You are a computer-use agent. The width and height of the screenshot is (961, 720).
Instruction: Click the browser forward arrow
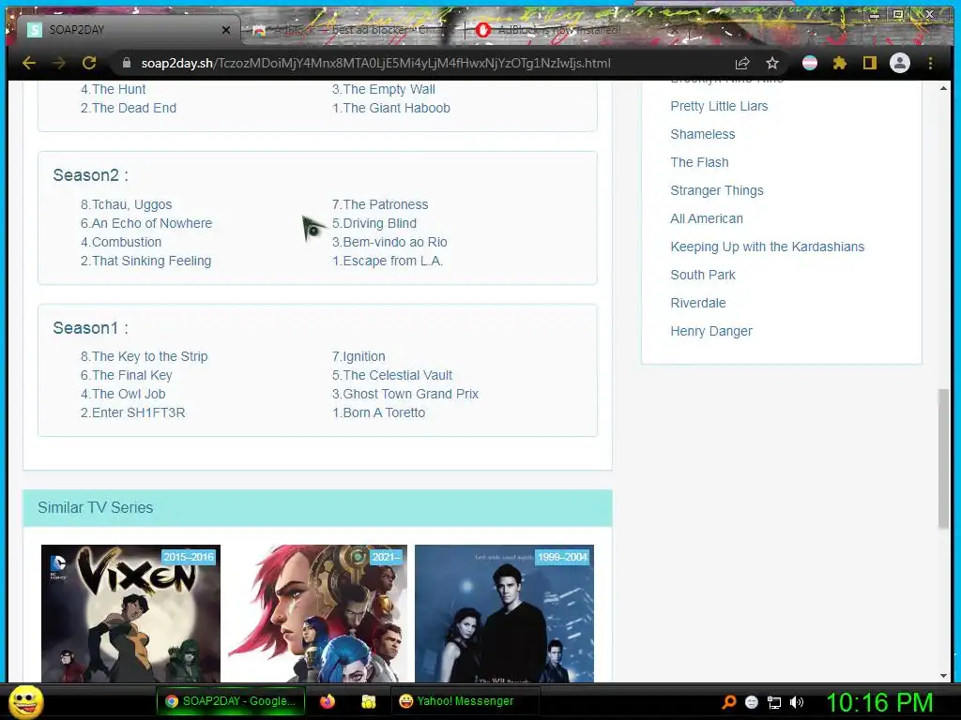[59, 63]
